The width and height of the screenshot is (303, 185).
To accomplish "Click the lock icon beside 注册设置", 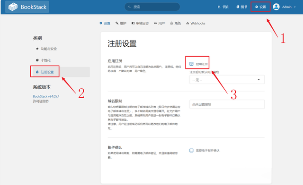I will point(37,72).
